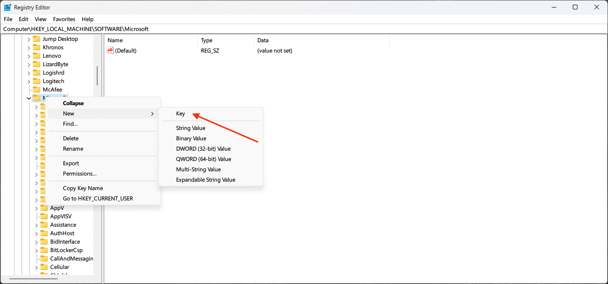Expand the LizardByte key

29,64
